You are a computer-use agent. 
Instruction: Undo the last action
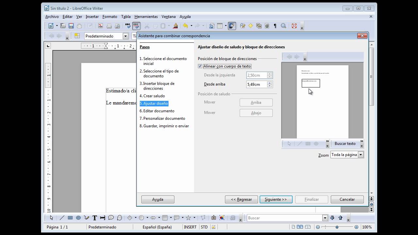click(x=185, y=26)
